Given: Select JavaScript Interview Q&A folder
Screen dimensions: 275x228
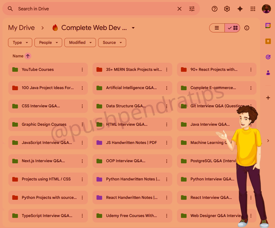Looking at the screenshot, I should [x=48, y=143].
